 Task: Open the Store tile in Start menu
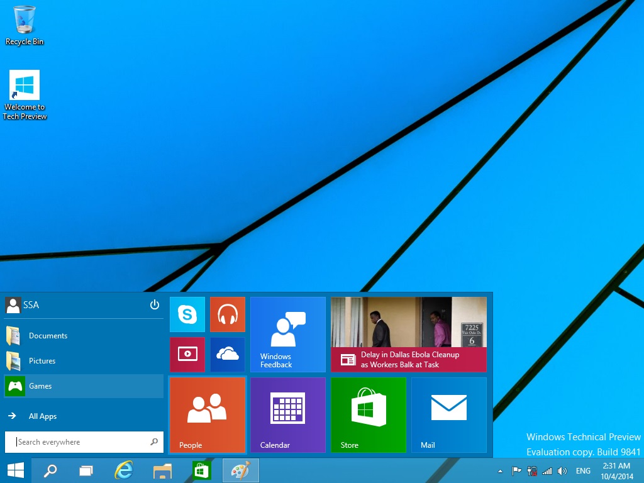point(369,415)
